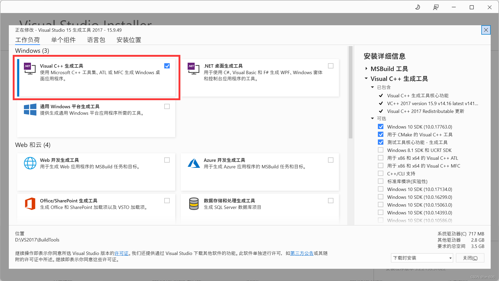Image resolution: width=499 pixels, height=281 pixels.
Task: Check Windows 10 SDK (10.0.16299.0)
Action: point(380,197)
